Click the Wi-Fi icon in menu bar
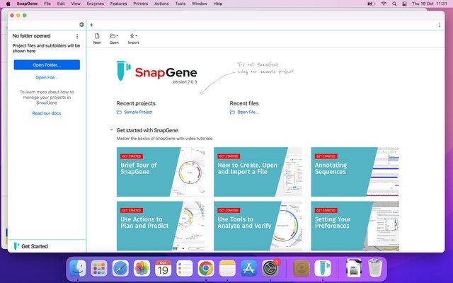This screenshot has width=453, height=283. pyautogui.click(x=384, y=4)
